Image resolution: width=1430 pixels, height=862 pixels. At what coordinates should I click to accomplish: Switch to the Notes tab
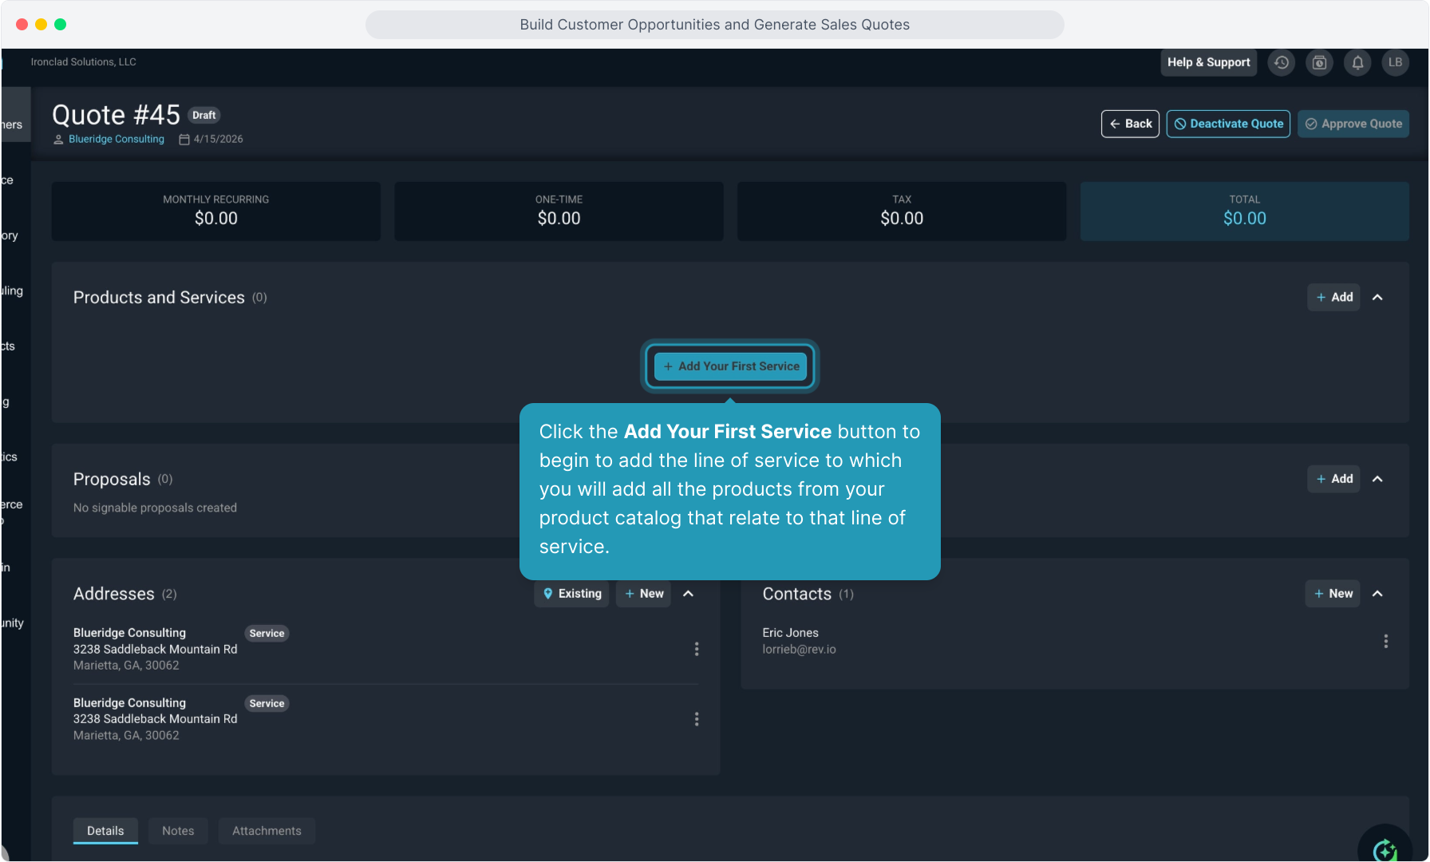(178, 831)
